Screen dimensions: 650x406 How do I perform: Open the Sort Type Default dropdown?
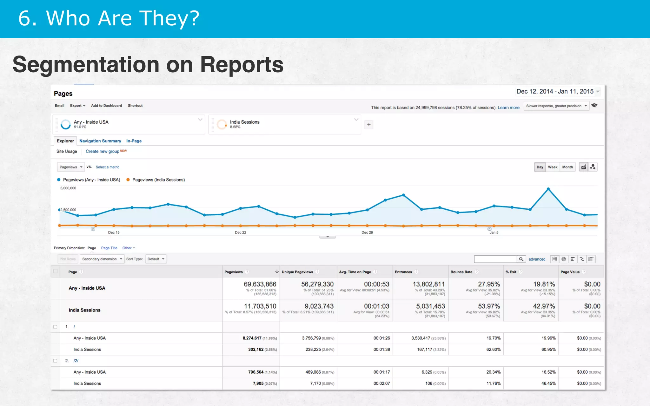[x=156, y=259]
